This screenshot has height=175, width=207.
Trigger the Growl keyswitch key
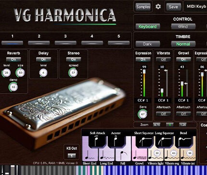click(140, 155)
